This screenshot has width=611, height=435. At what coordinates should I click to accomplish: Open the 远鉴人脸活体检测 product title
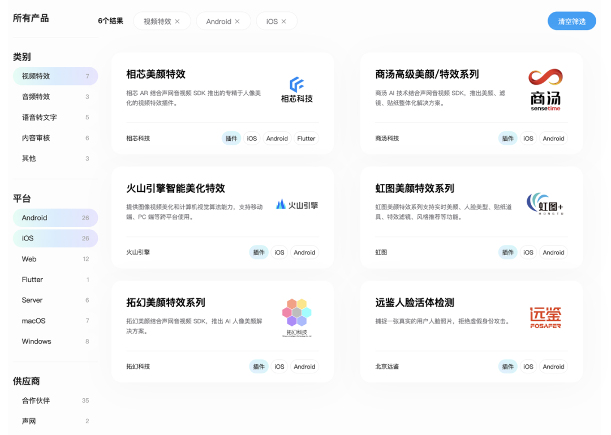(x=415, y=303)
